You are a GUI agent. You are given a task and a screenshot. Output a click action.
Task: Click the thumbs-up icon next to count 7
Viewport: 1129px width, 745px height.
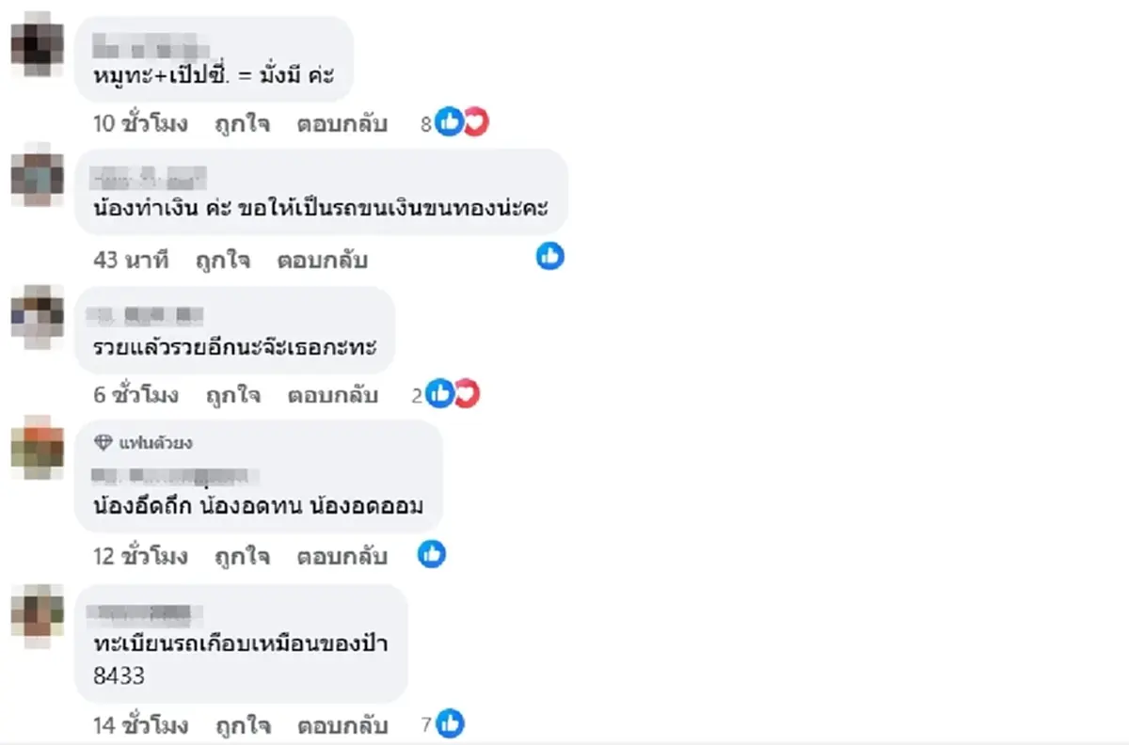pos(450,723)
